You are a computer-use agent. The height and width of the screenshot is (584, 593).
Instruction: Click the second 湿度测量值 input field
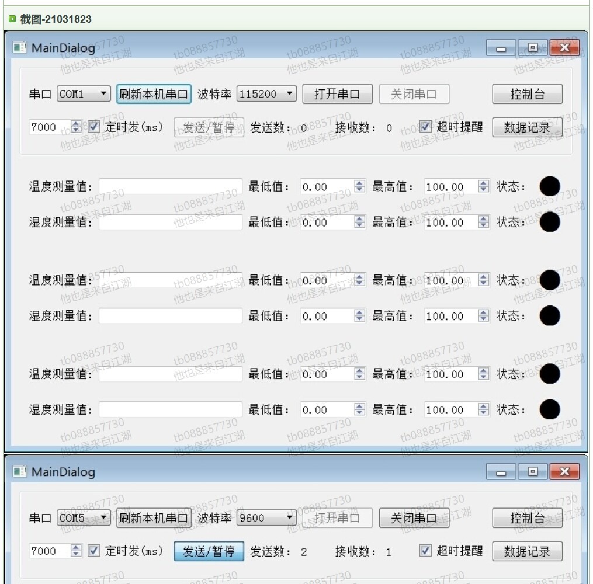pos(171,315)
